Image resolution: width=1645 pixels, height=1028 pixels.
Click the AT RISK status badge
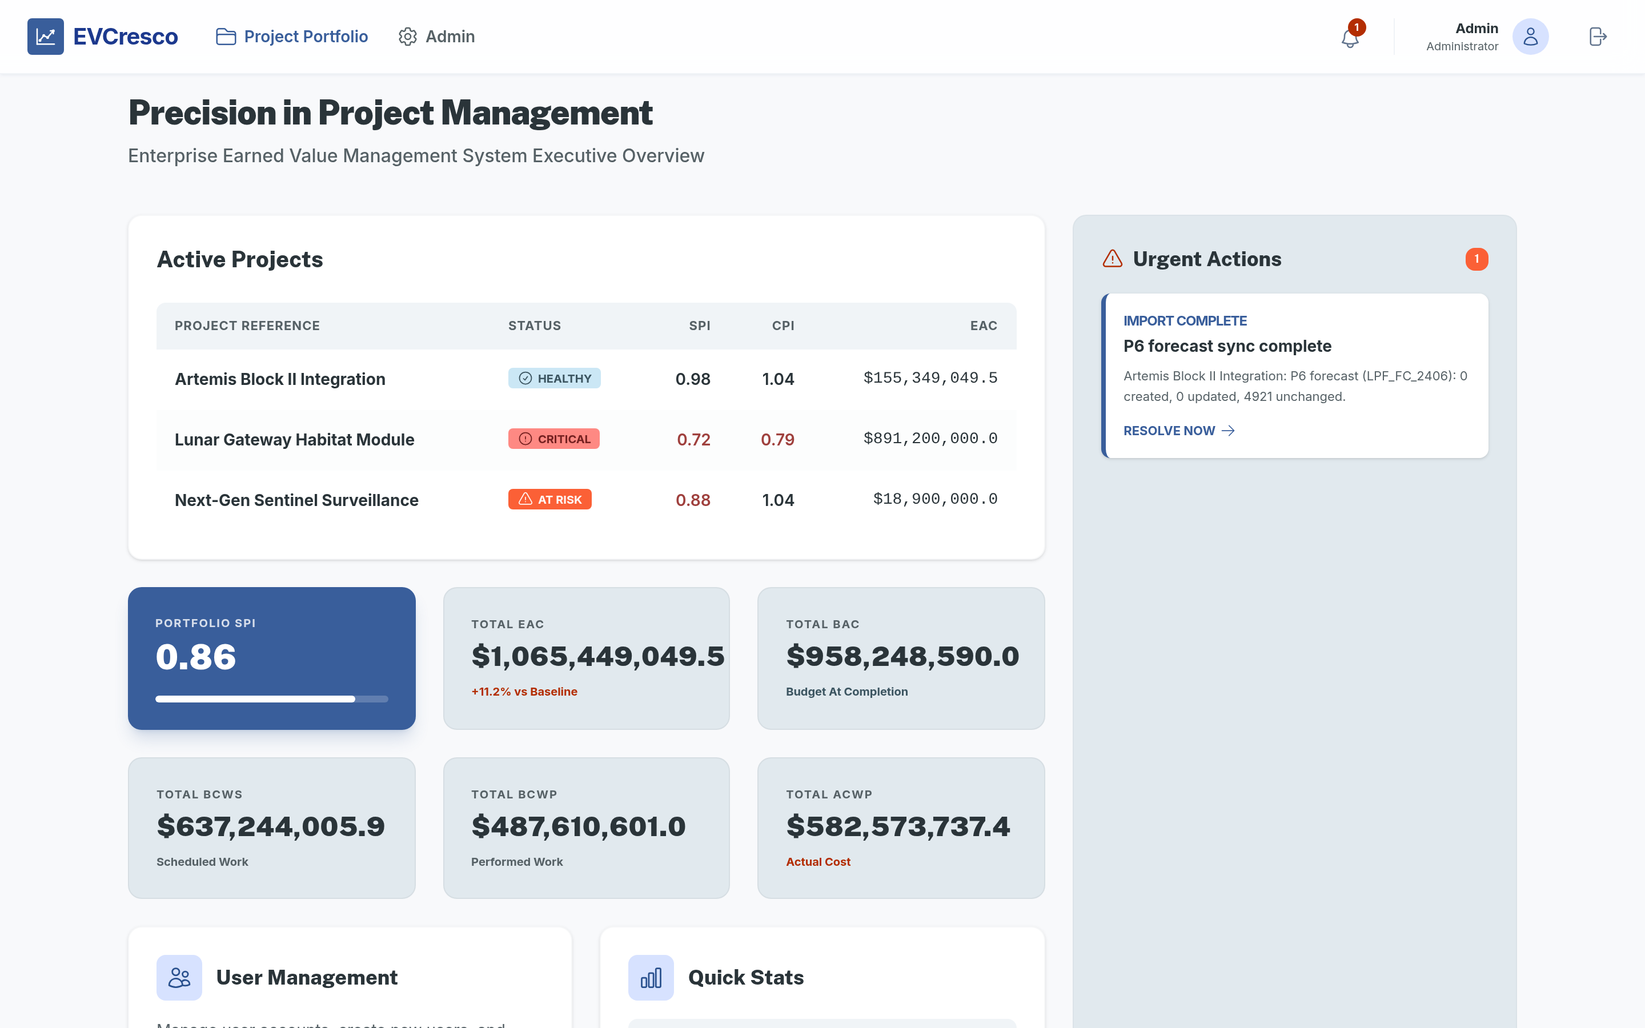550,500
